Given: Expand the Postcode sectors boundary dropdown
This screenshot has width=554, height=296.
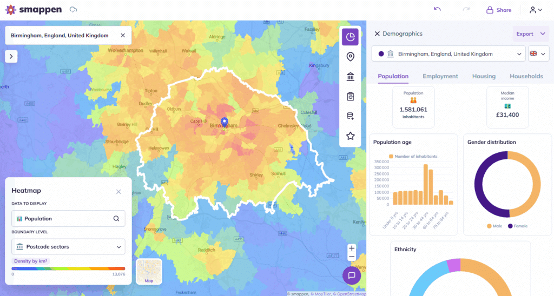Looking at the screenshot, I should [68, 247].
